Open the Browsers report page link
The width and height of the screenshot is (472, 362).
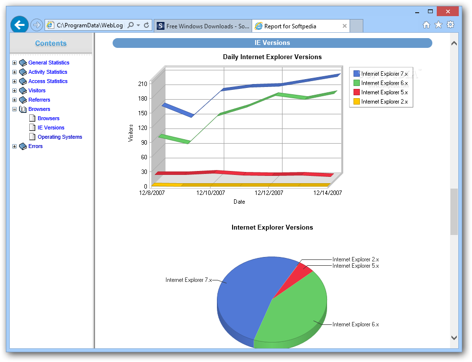click(x=48, y=118)
